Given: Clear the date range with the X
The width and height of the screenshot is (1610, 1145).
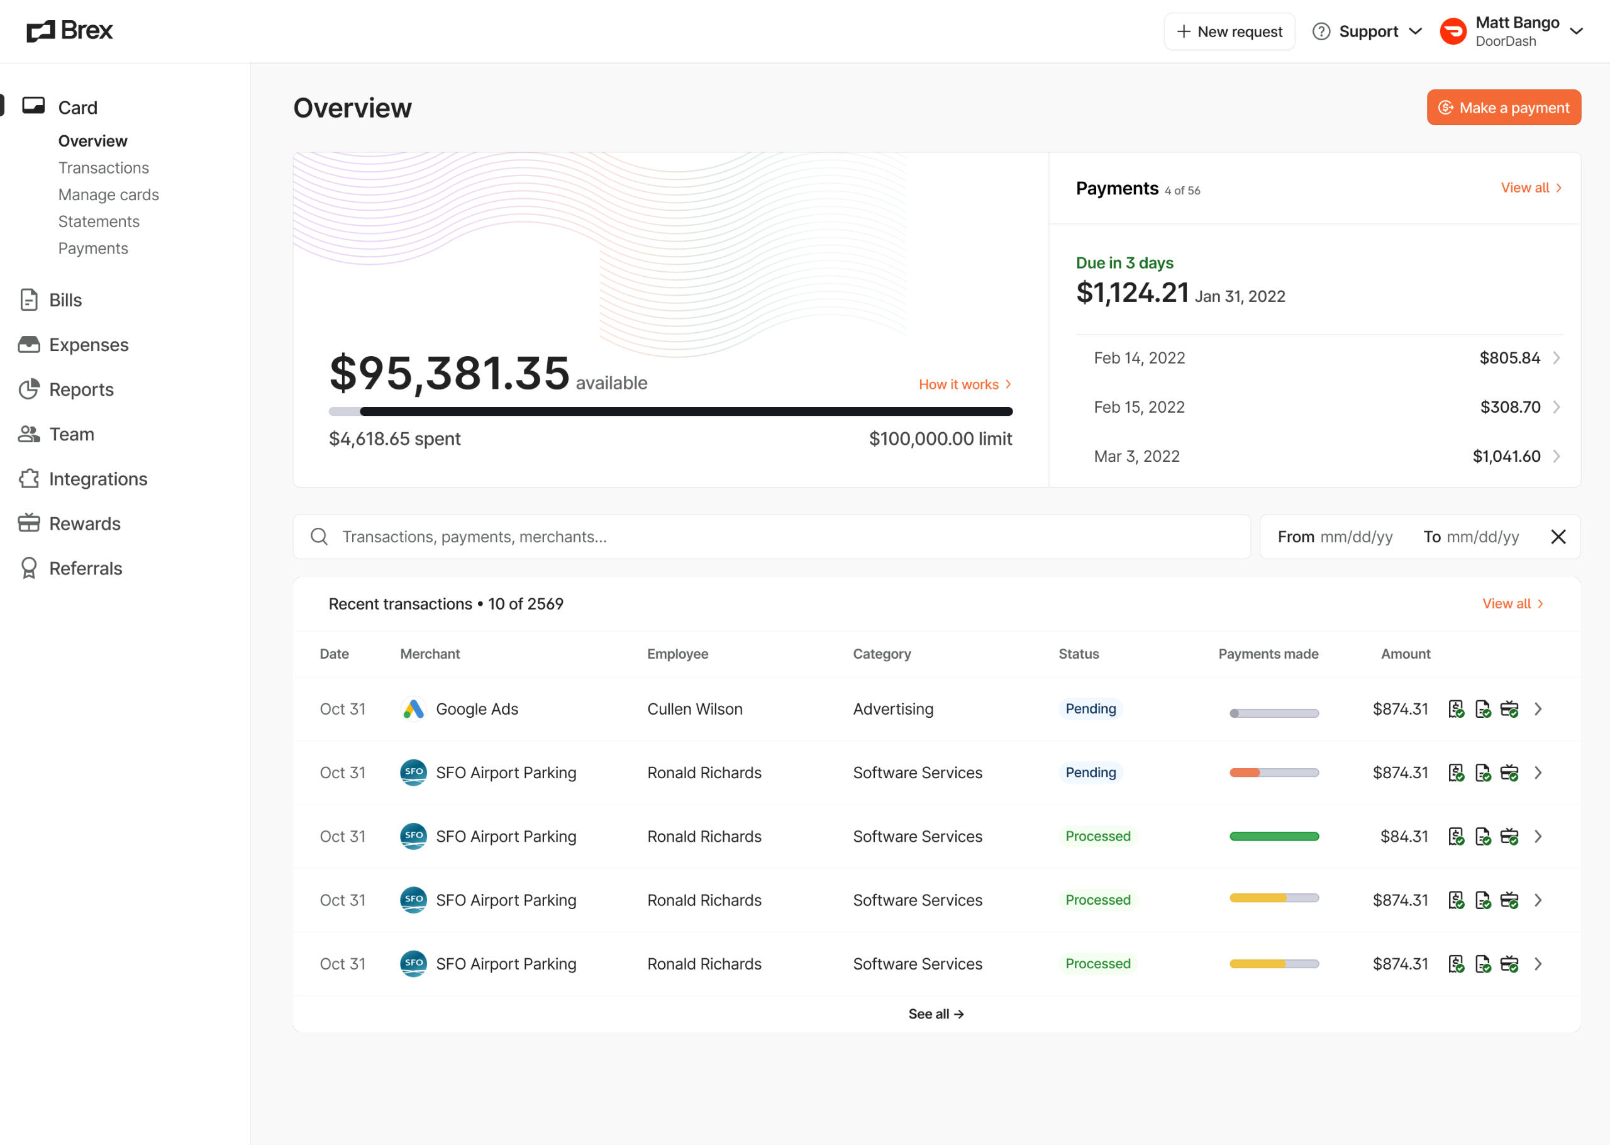Looking at the screenshot, I should [x=1558, y=537].
